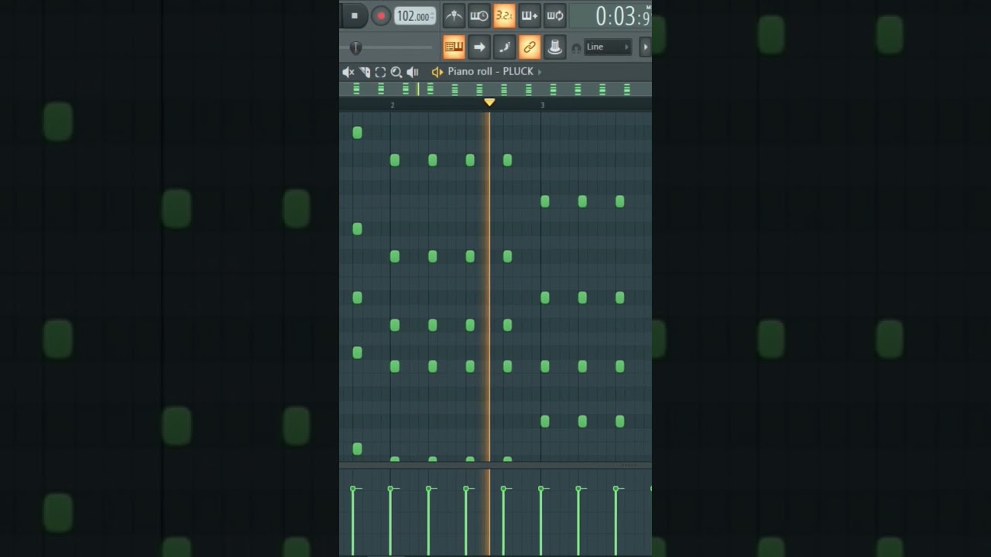Disable typing keyboard to piano icon
The image size is (991, 557).
pos(454,47)
